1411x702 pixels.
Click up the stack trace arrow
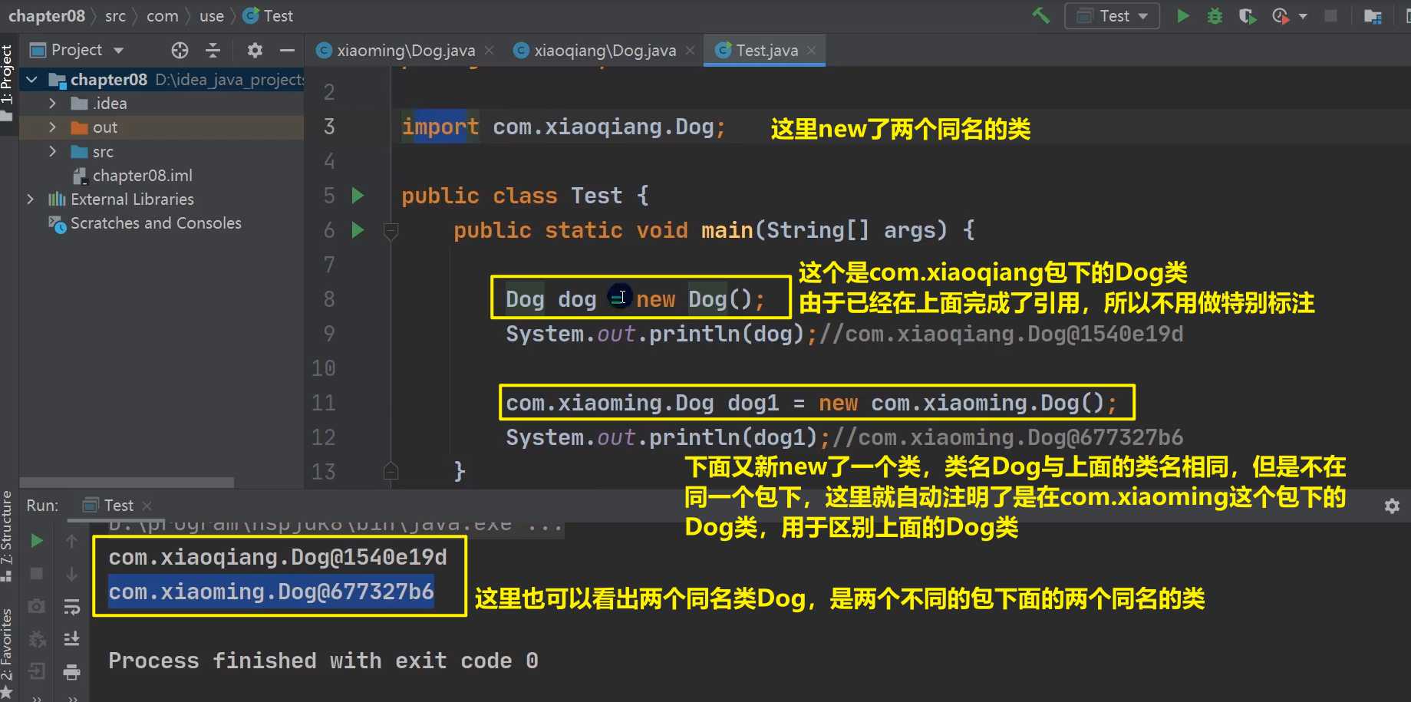(71, 541)
